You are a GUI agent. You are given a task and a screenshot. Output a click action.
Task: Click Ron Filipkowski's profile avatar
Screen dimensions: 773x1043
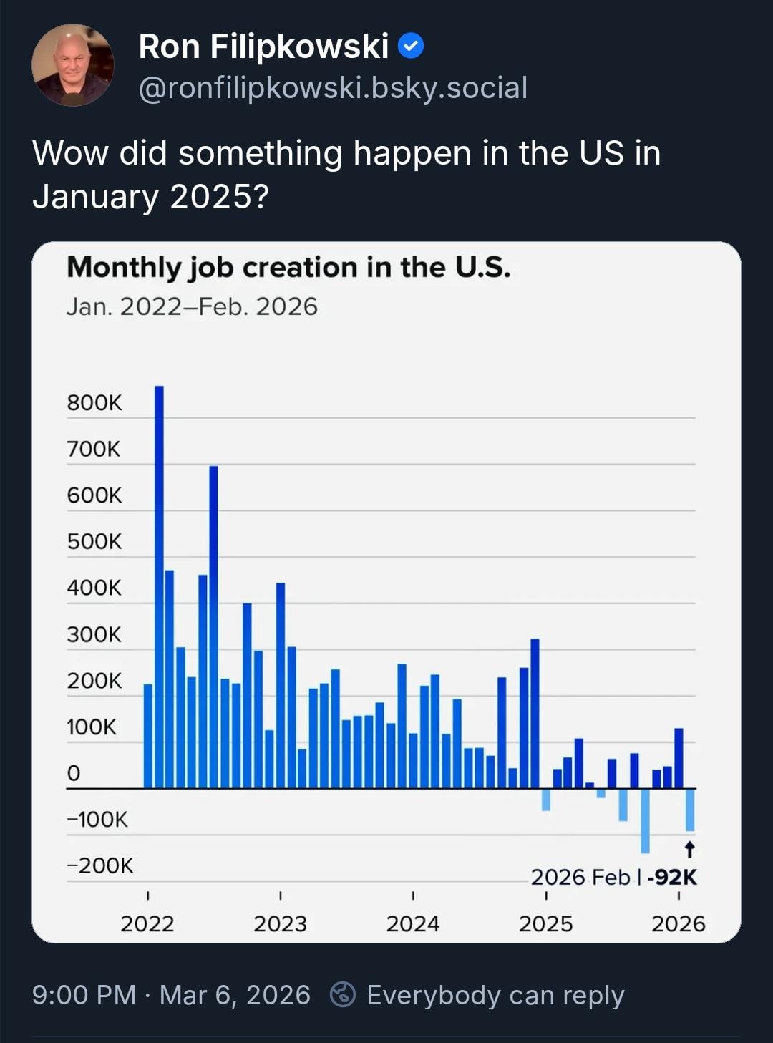[x=73, y=65]
